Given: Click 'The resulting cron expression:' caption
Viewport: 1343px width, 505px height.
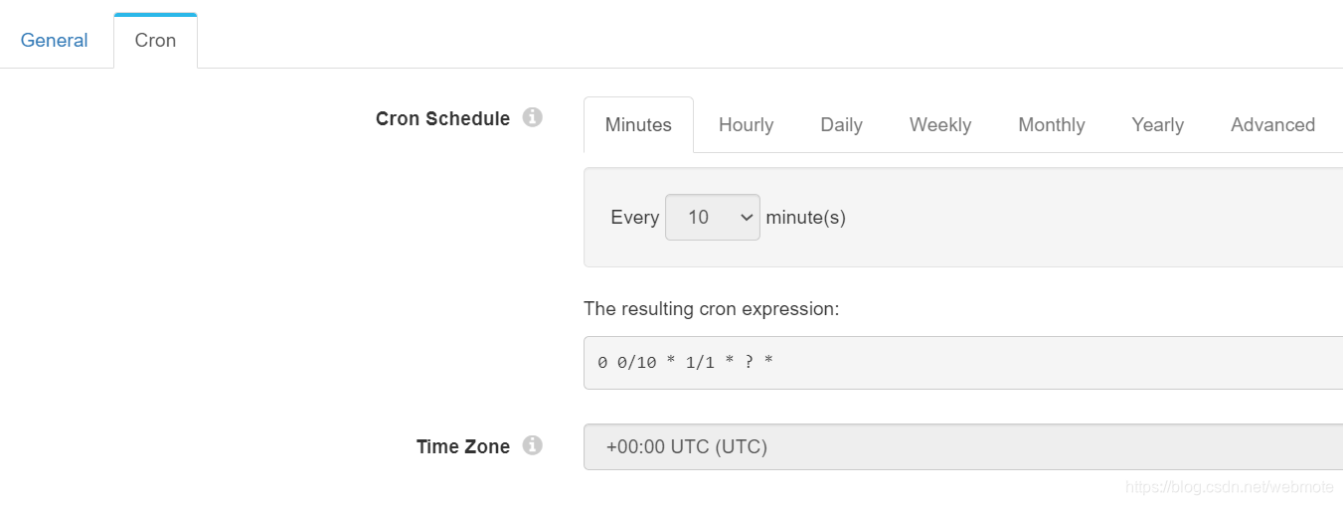Looking at the screenshot, I should coord(711,309).
